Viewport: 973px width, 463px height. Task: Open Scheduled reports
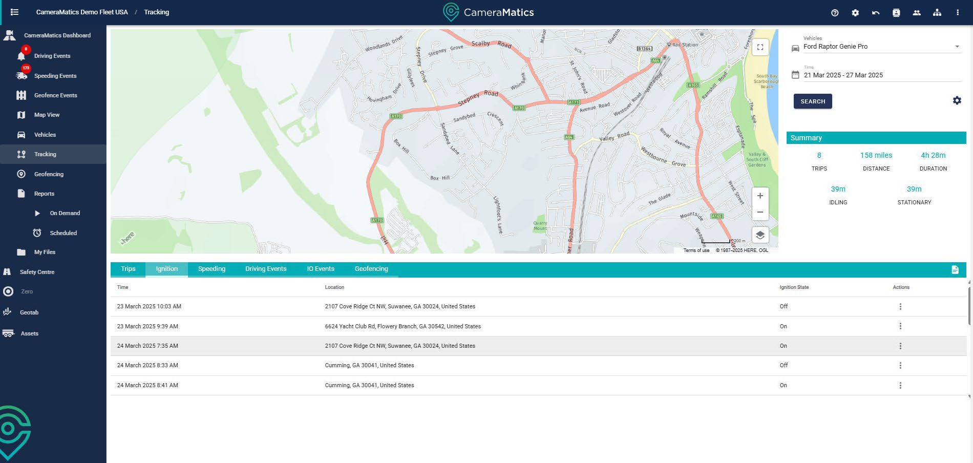point(63,233)
